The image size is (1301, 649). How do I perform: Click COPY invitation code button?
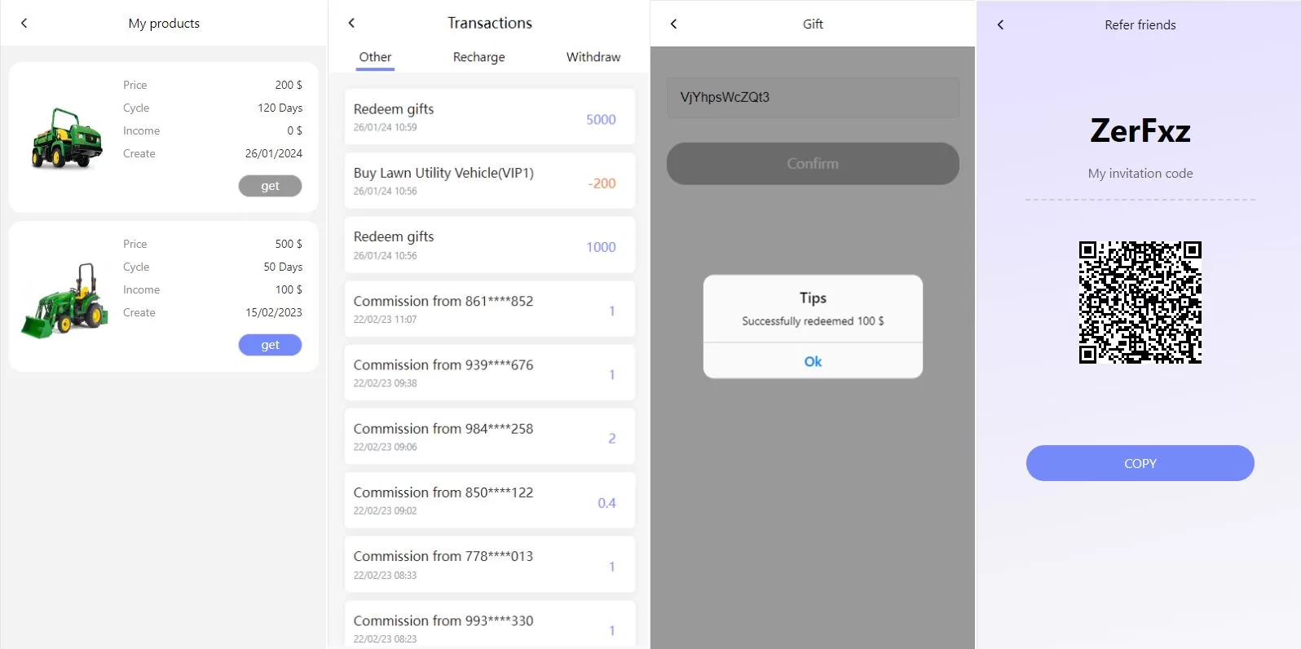coord(1140,463)
